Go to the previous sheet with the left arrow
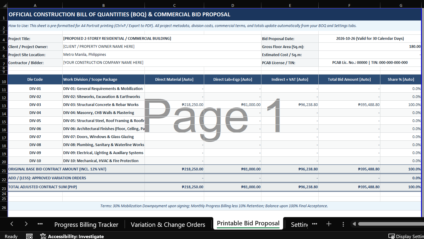 click(12, 224)
